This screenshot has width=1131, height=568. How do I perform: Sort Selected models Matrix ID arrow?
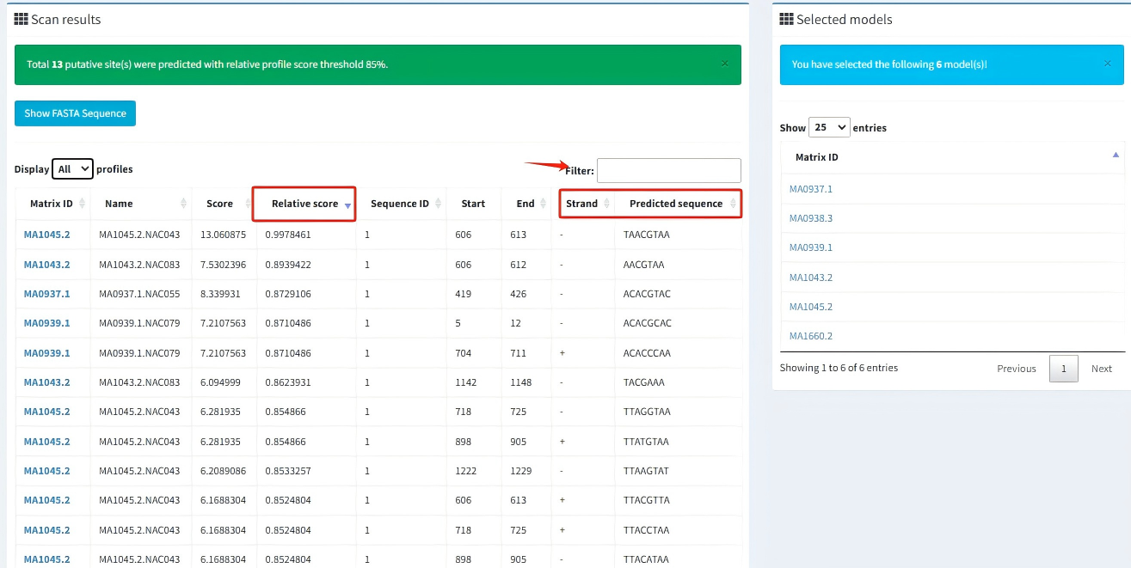(1116, 156)
